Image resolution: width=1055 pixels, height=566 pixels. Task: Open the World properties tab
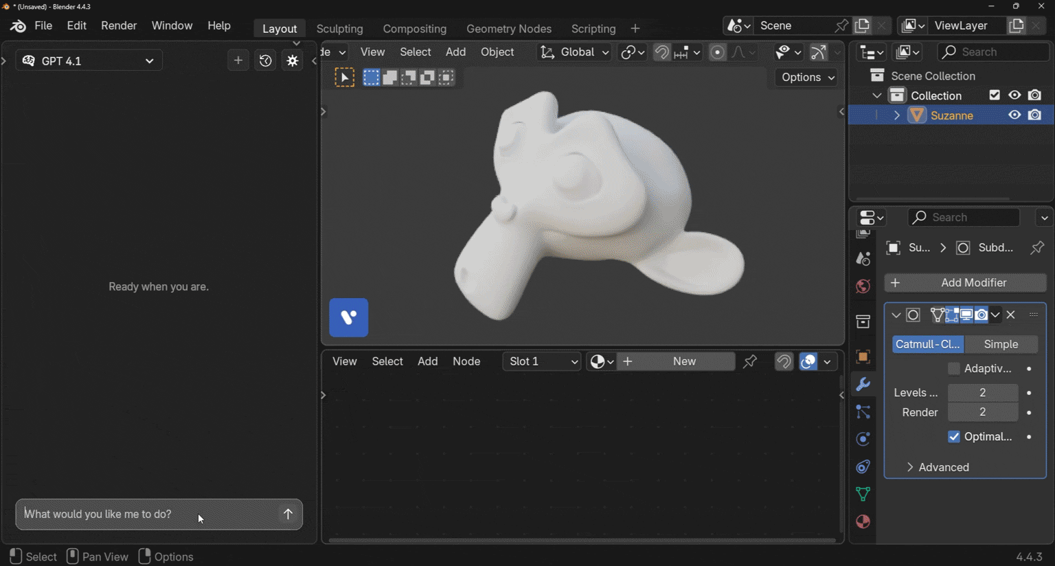click(x=863, y=286)
